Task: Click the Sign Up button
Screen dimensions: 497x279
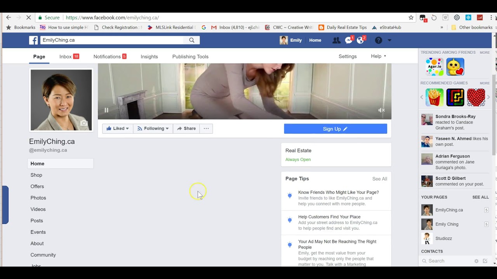Action: [x=335, y=129]
